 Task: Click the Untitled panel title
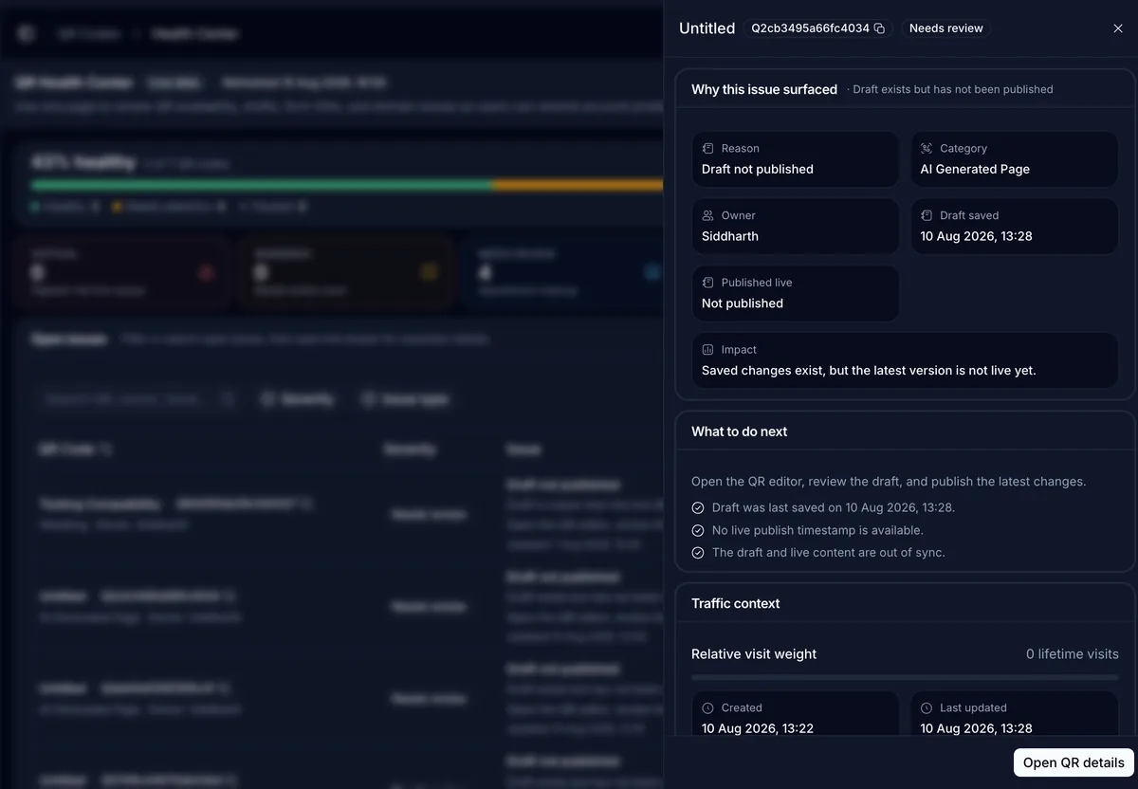707,28
